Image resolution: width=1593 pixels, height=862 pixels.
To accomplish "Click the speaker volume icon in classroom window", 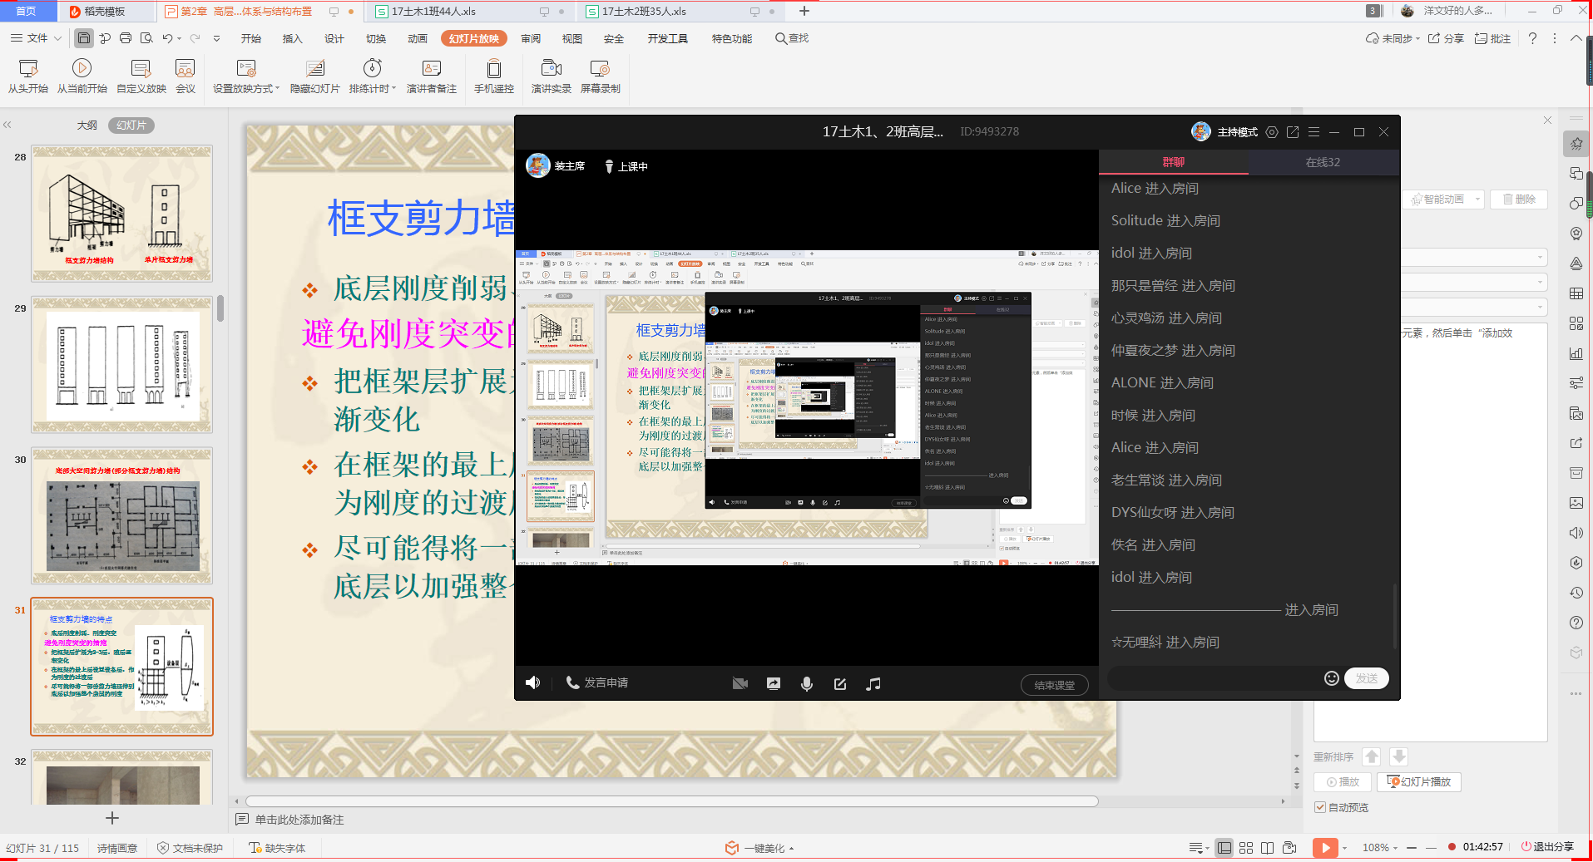I will click(x=533, y=682).
